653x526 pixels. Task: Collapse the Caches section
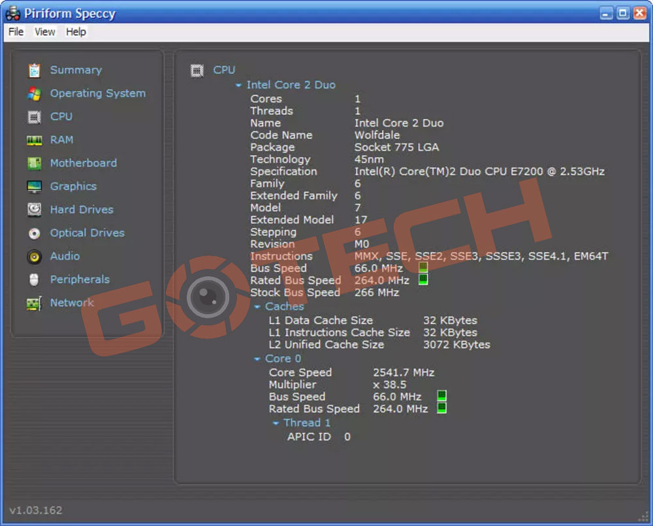pyautogui.click(x=257, y=306)
